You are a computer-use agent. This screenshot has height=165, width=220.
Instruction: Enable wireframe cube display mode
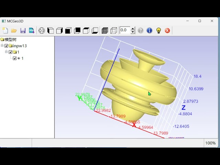(114, 31)
